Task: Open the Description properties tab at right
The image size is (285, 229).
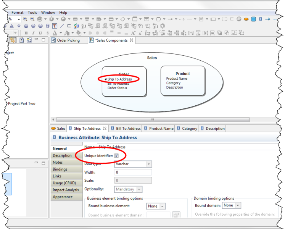Action: 213,128
